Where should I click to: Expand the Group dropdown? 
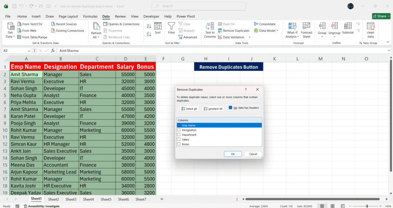(x=322, y=37)
